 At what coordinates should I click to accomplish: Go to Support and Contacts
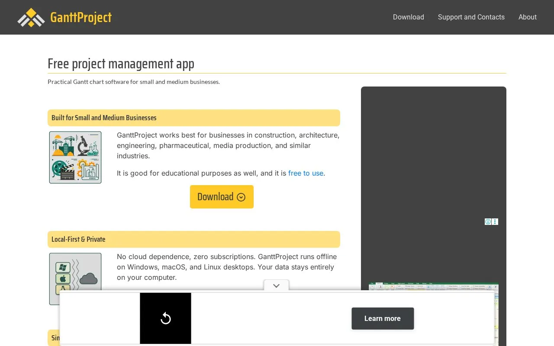[471, 17]
